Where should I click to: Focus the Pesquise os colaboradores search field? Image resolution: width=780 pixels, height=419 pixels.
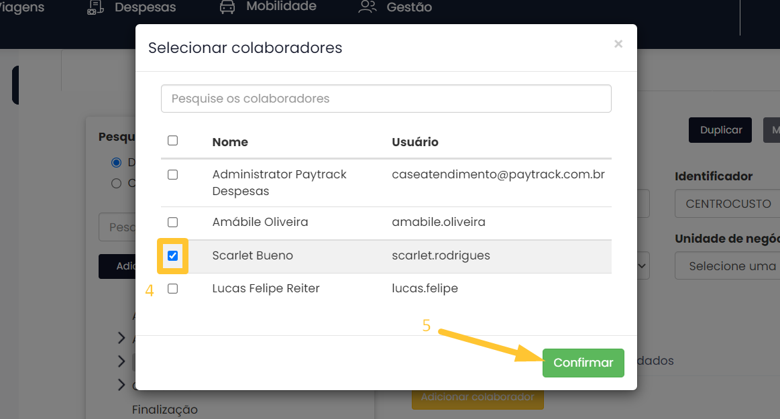tap(386, 99)
